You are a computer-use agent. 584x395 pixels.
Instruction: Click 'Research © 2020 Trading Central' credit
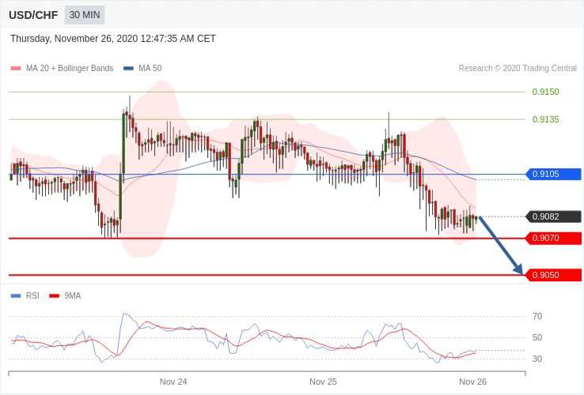[x=518, y=69]
